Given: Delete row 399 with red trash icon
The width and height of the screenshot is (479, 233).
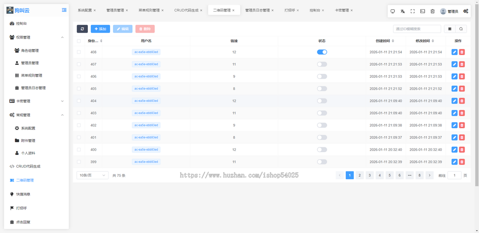Looking at the screenshot, I should pyautogui.click(x=462, y=162).
